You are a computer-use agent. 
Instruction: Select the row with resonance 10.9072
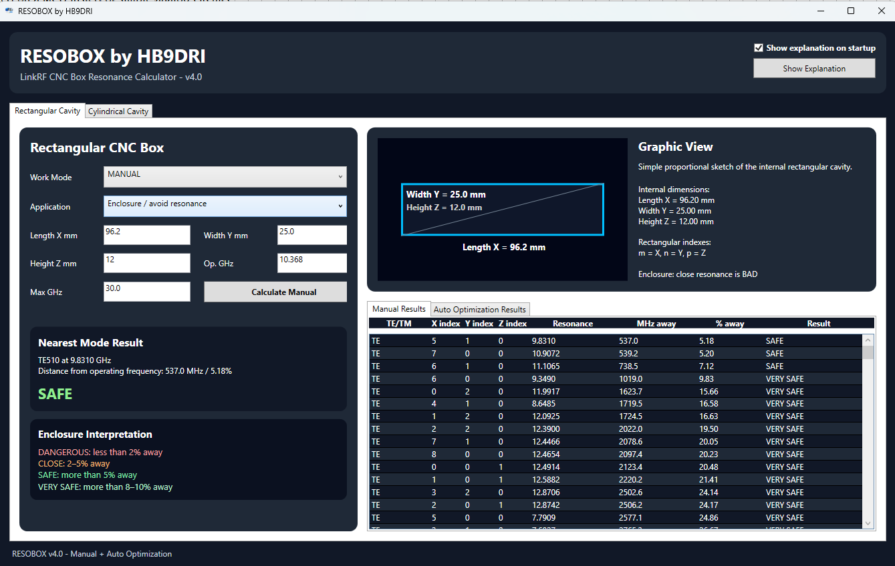pyautogui.click(x=616, y=353)
